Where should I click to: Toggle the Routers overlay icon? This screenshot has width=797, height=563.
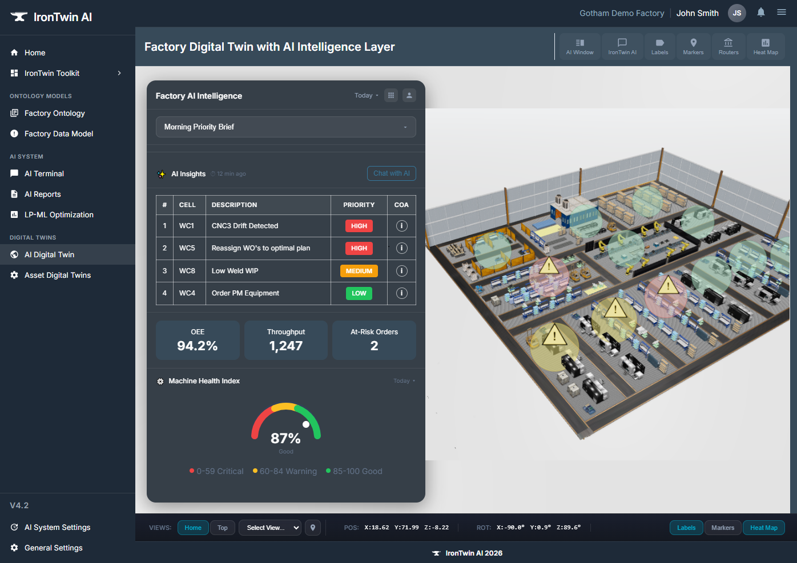click(728, 46)
